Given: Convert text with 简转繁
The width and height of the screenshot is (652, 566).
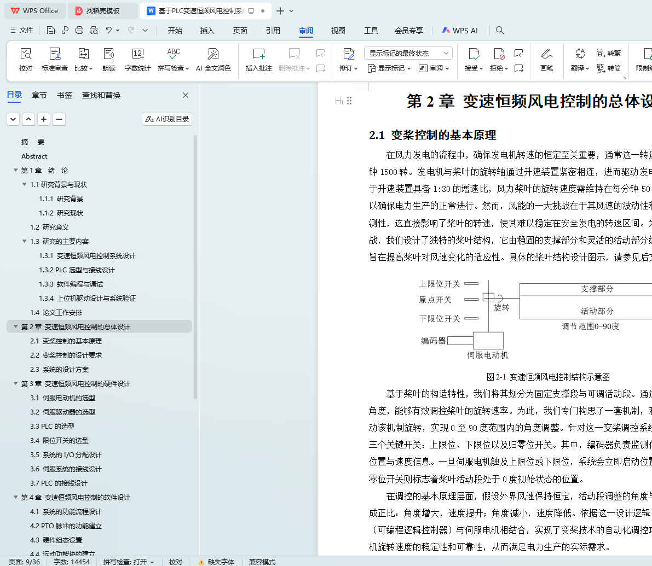Looking at the screenshot, I should point(608,53).
